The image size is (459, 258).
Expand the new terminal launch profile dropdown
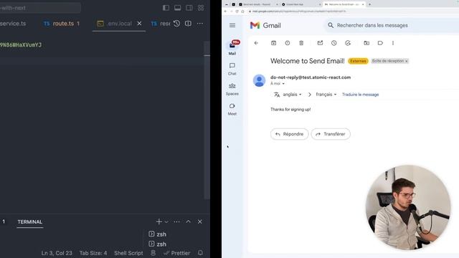coord(166,221)
